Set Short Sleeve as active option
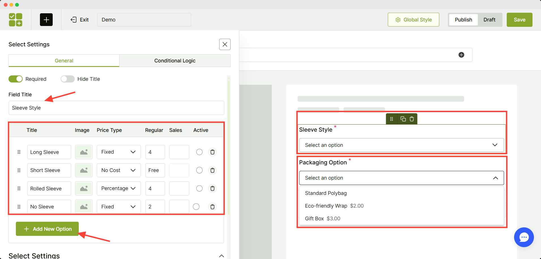 point(199,170)
